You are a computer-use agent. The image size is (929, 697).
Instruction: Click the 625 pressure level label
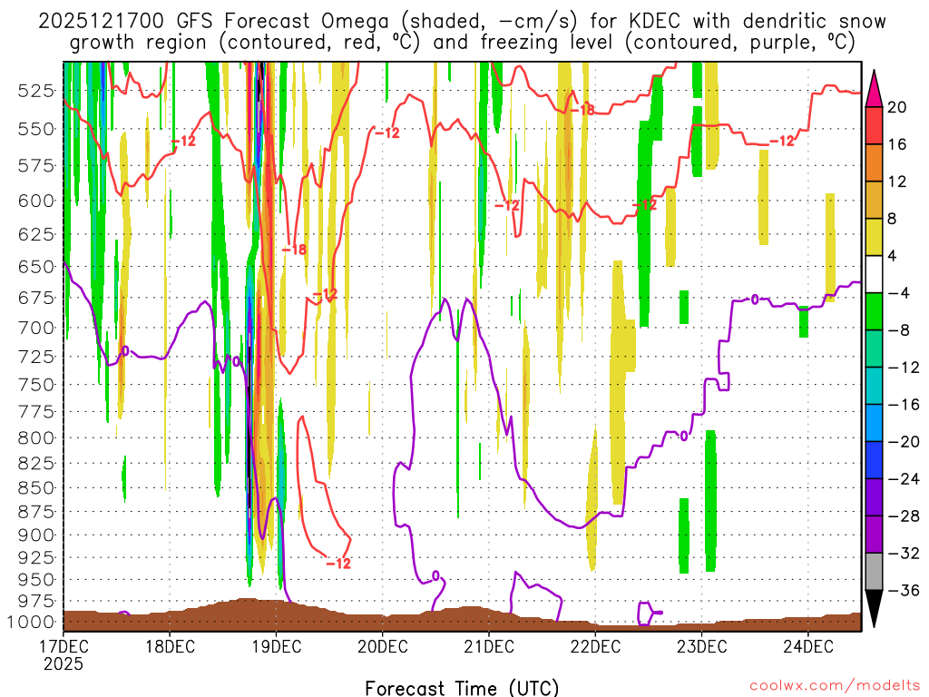[x=35, y=234]
